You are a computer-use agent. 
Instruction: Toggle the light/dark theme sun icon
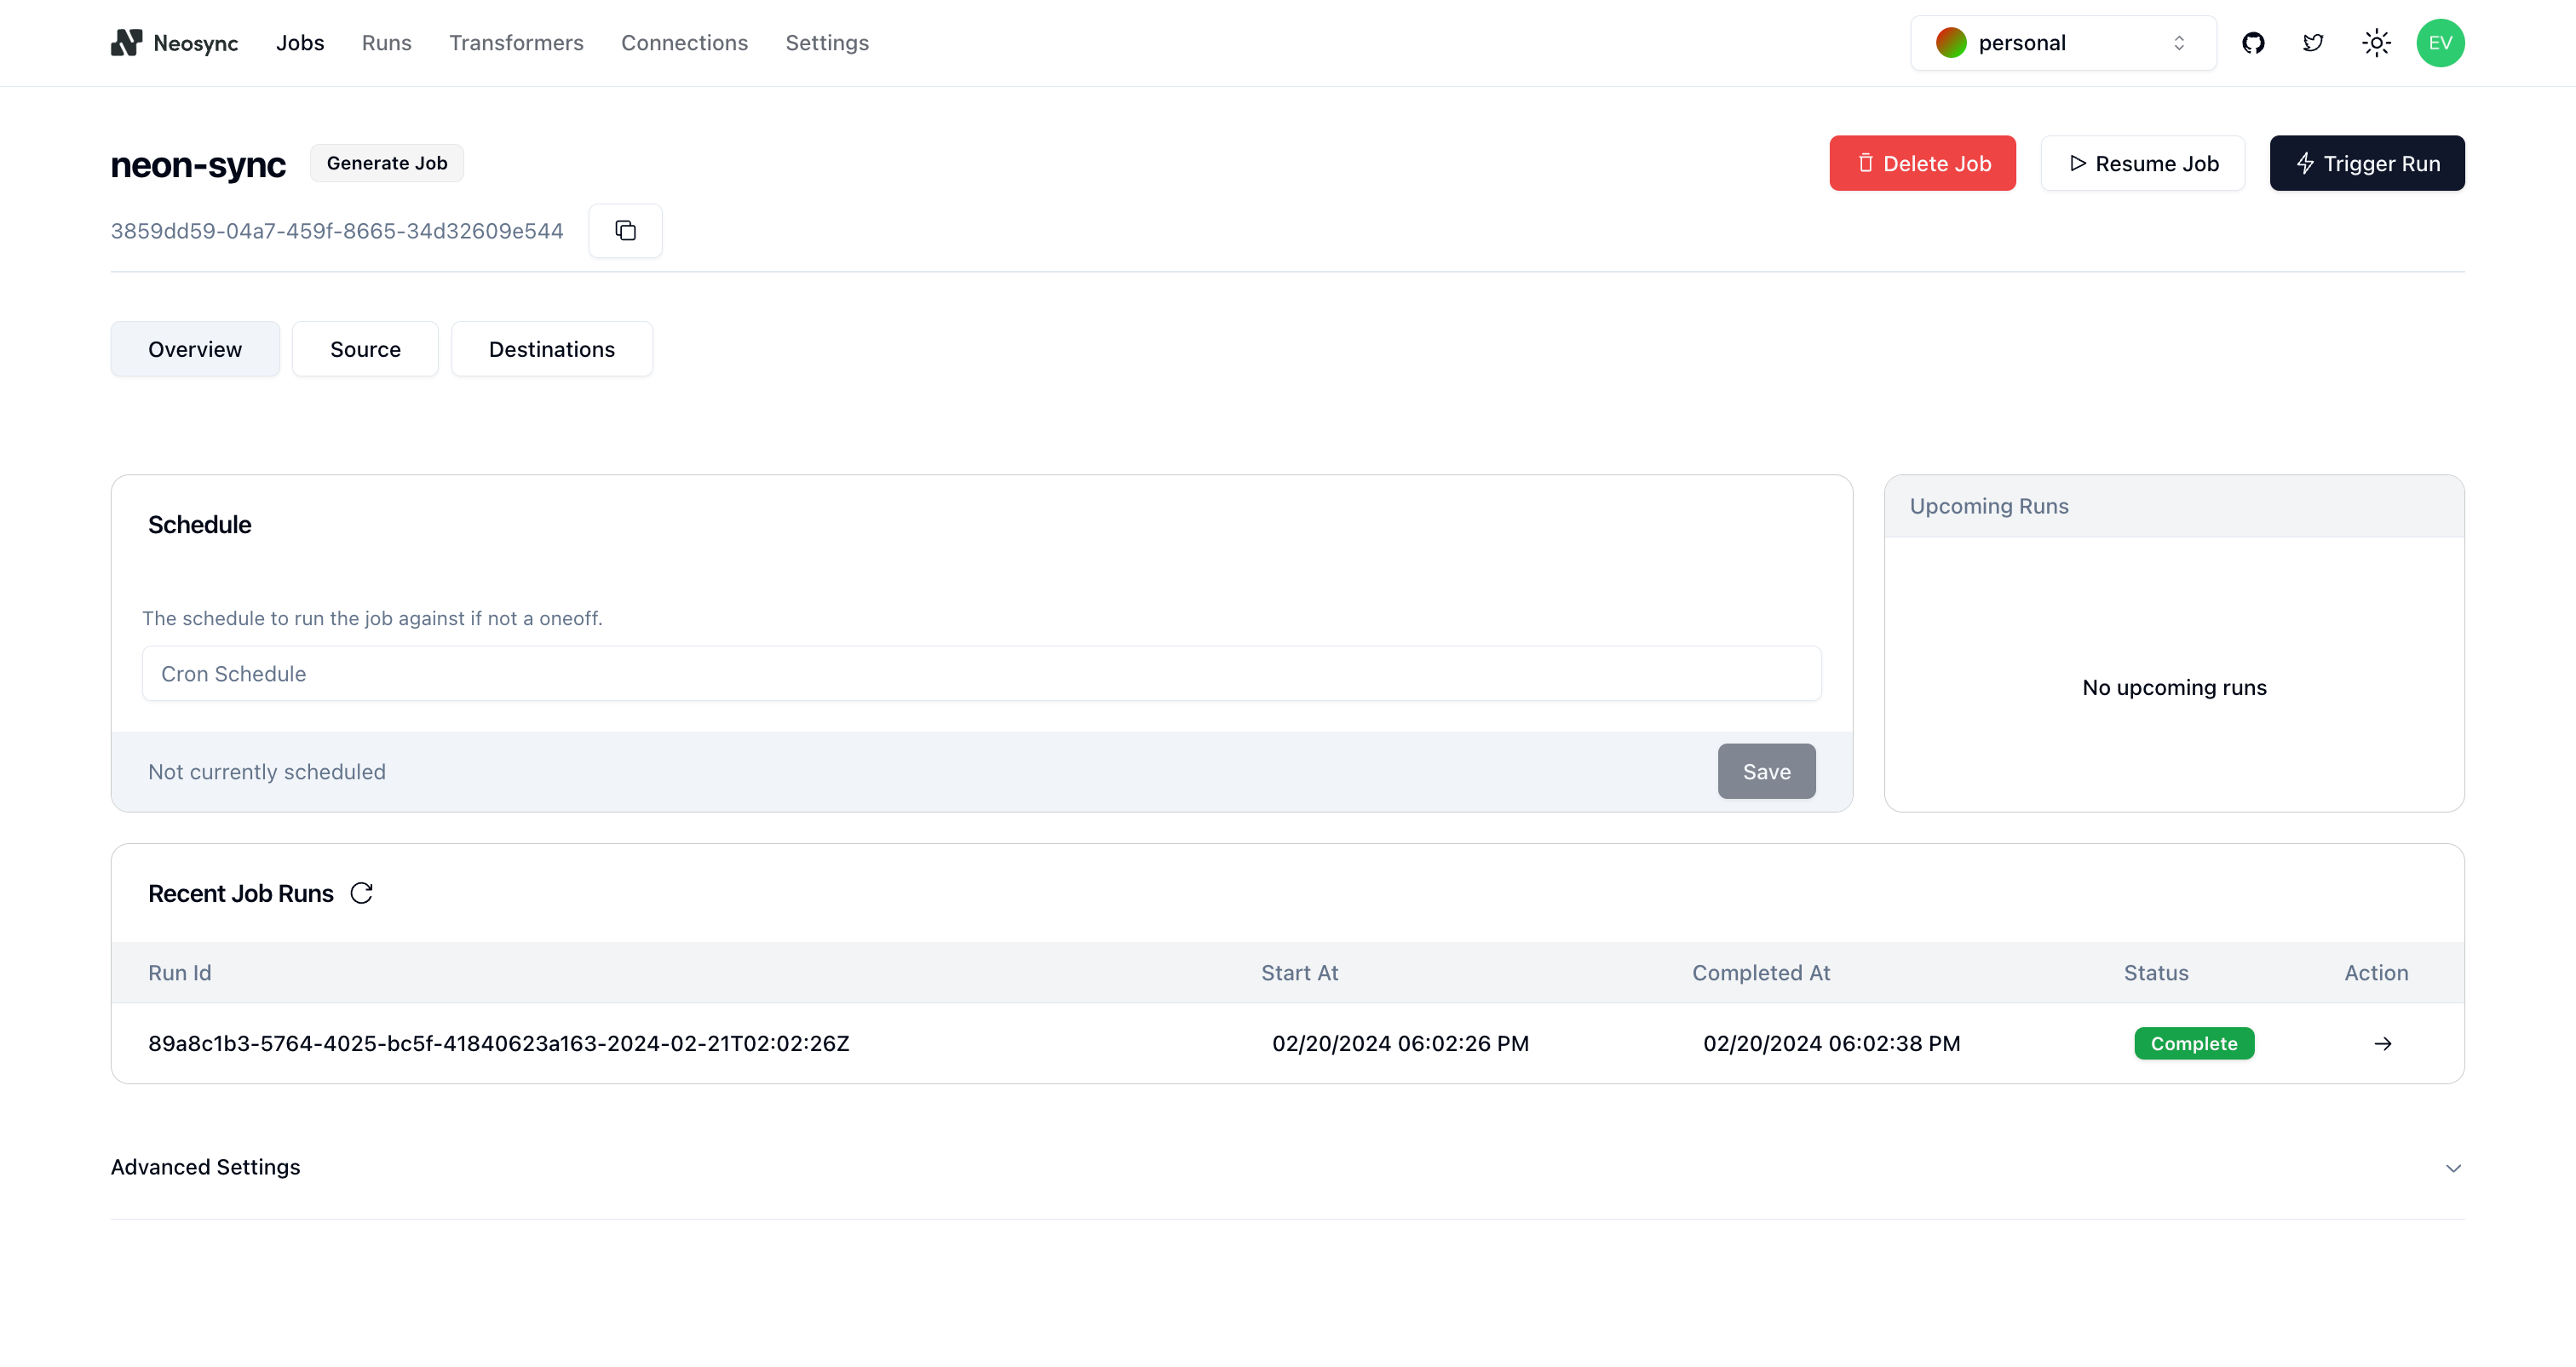pyautogui.click(x=2376, y=43)
